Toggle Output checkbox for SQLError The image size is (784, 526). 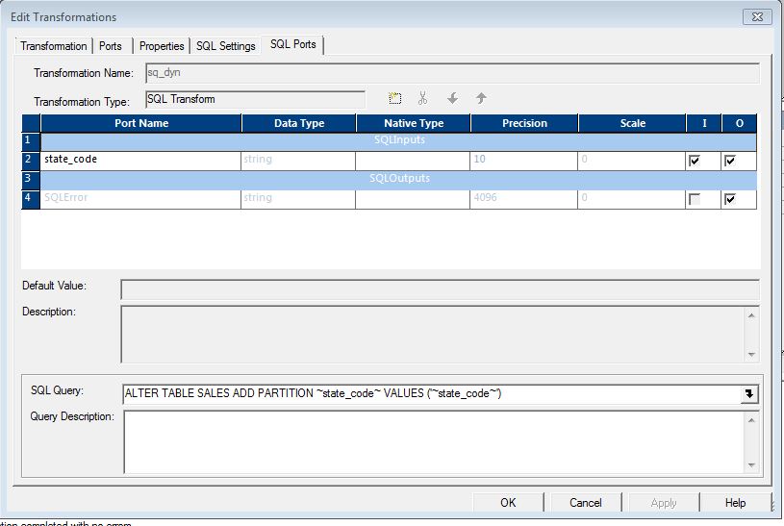(730, 199)
